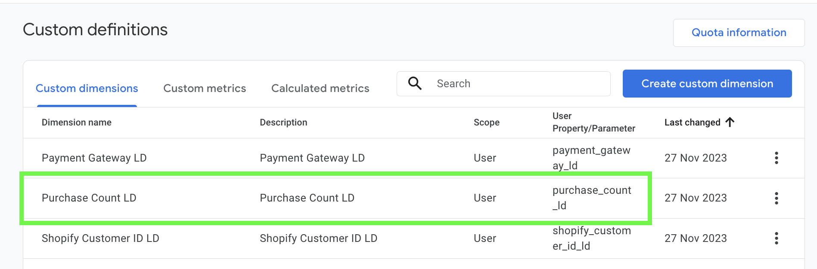The height and width of the screenshot is (269, 817).
Task: Focus the Search input field
Action: [517, 84]
